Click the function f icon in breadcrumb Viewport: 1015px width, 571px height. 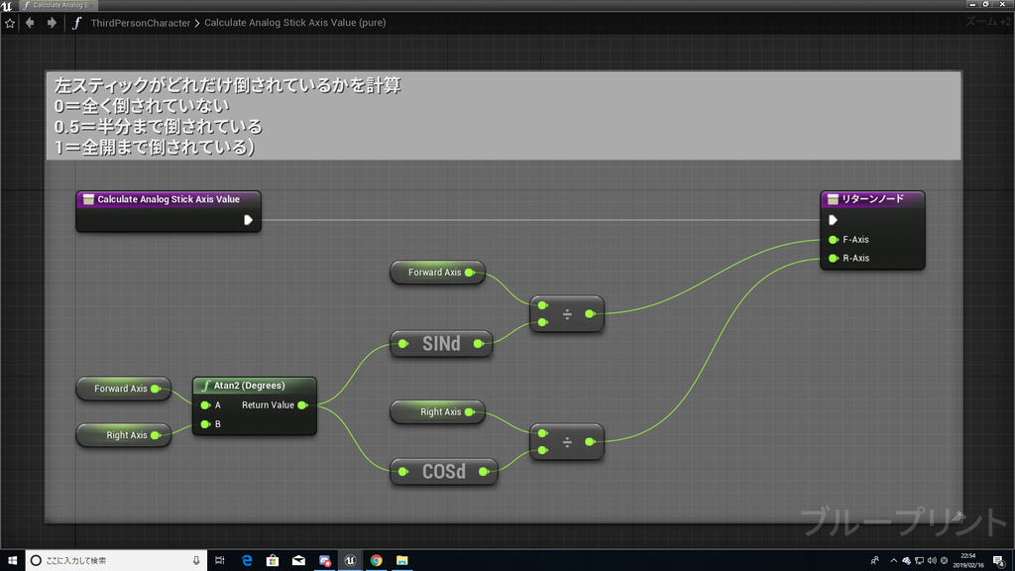pyautogui.click(x=77, y=23)
